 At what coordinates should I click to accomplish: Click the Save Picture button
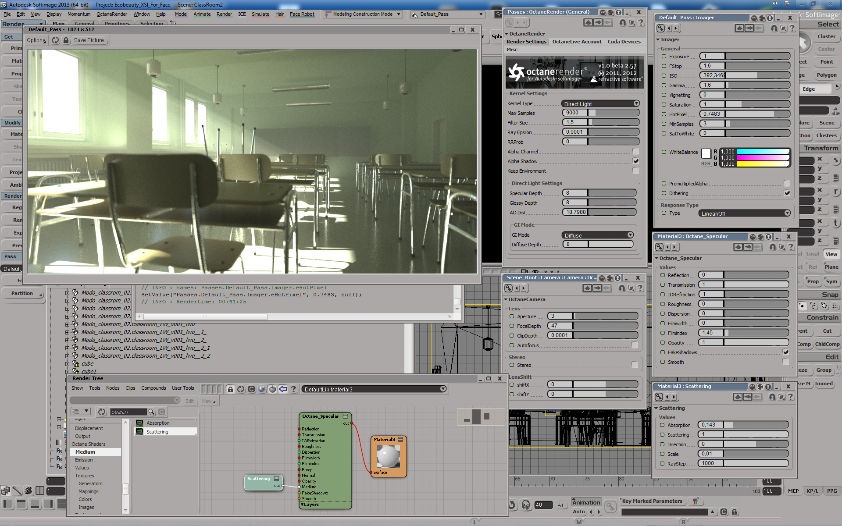point(89,40)
